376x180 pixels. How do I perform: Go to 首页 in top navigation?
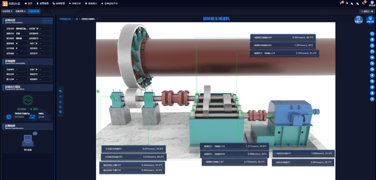click(x=29, y=3)
